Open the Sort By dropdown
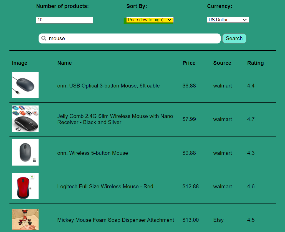This screenshot has height=232, width=285. click(150, 20)
